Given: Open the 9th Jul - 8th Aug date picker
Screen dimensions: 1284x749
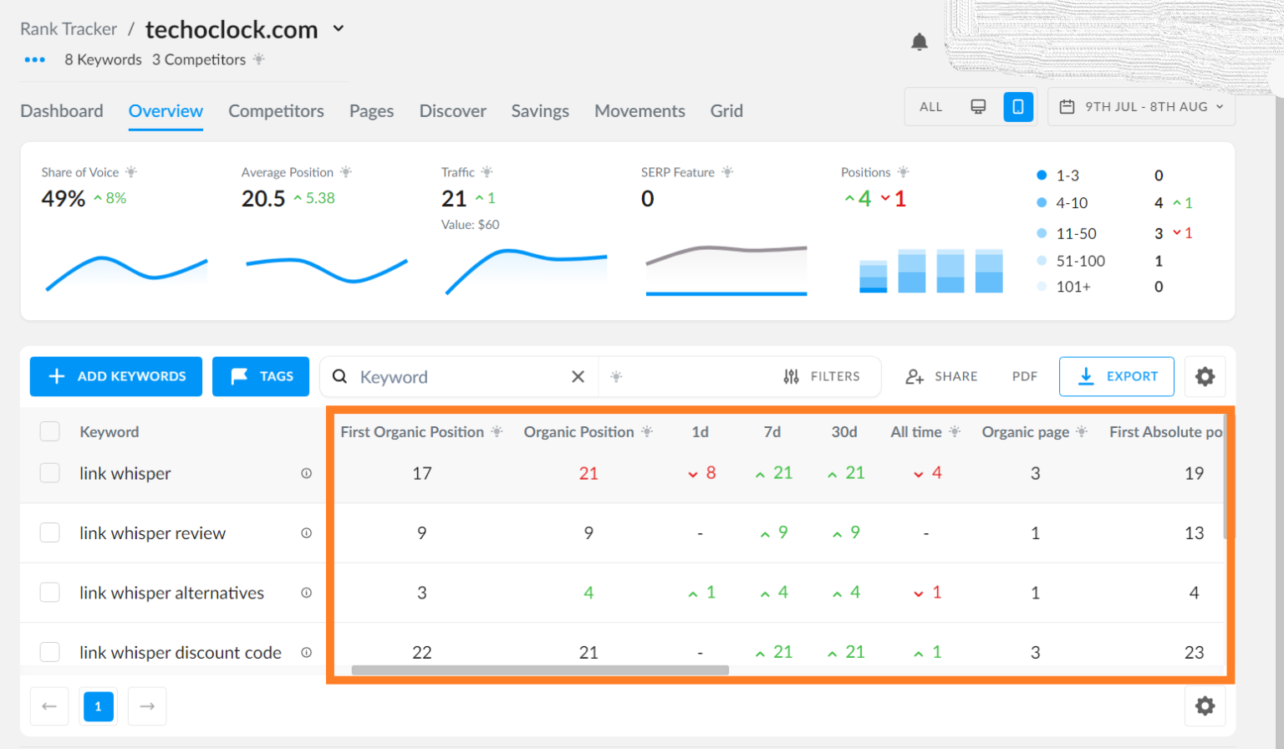Looking at the screenshot, I should click(x=1140, y=106).
